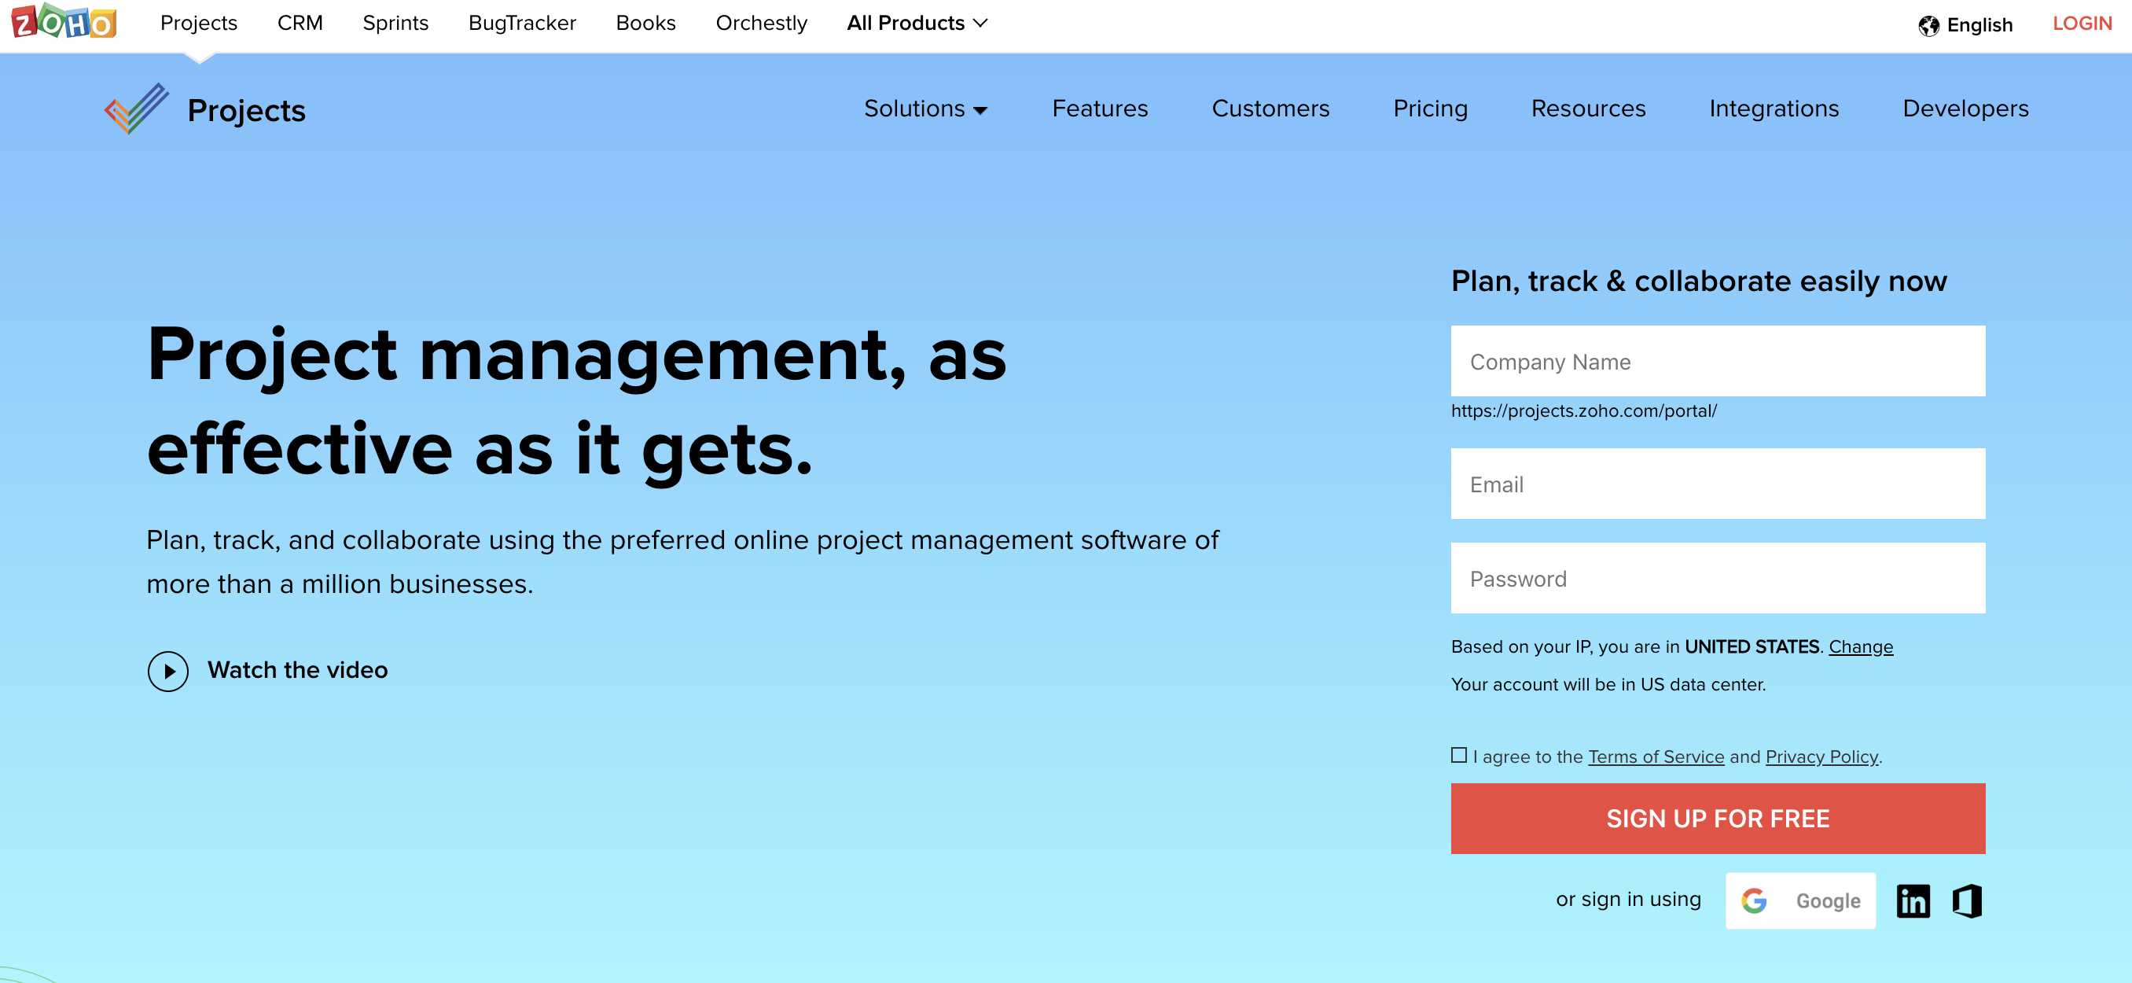Sign in using LinkedIn icon

(x=1913, y=901)
